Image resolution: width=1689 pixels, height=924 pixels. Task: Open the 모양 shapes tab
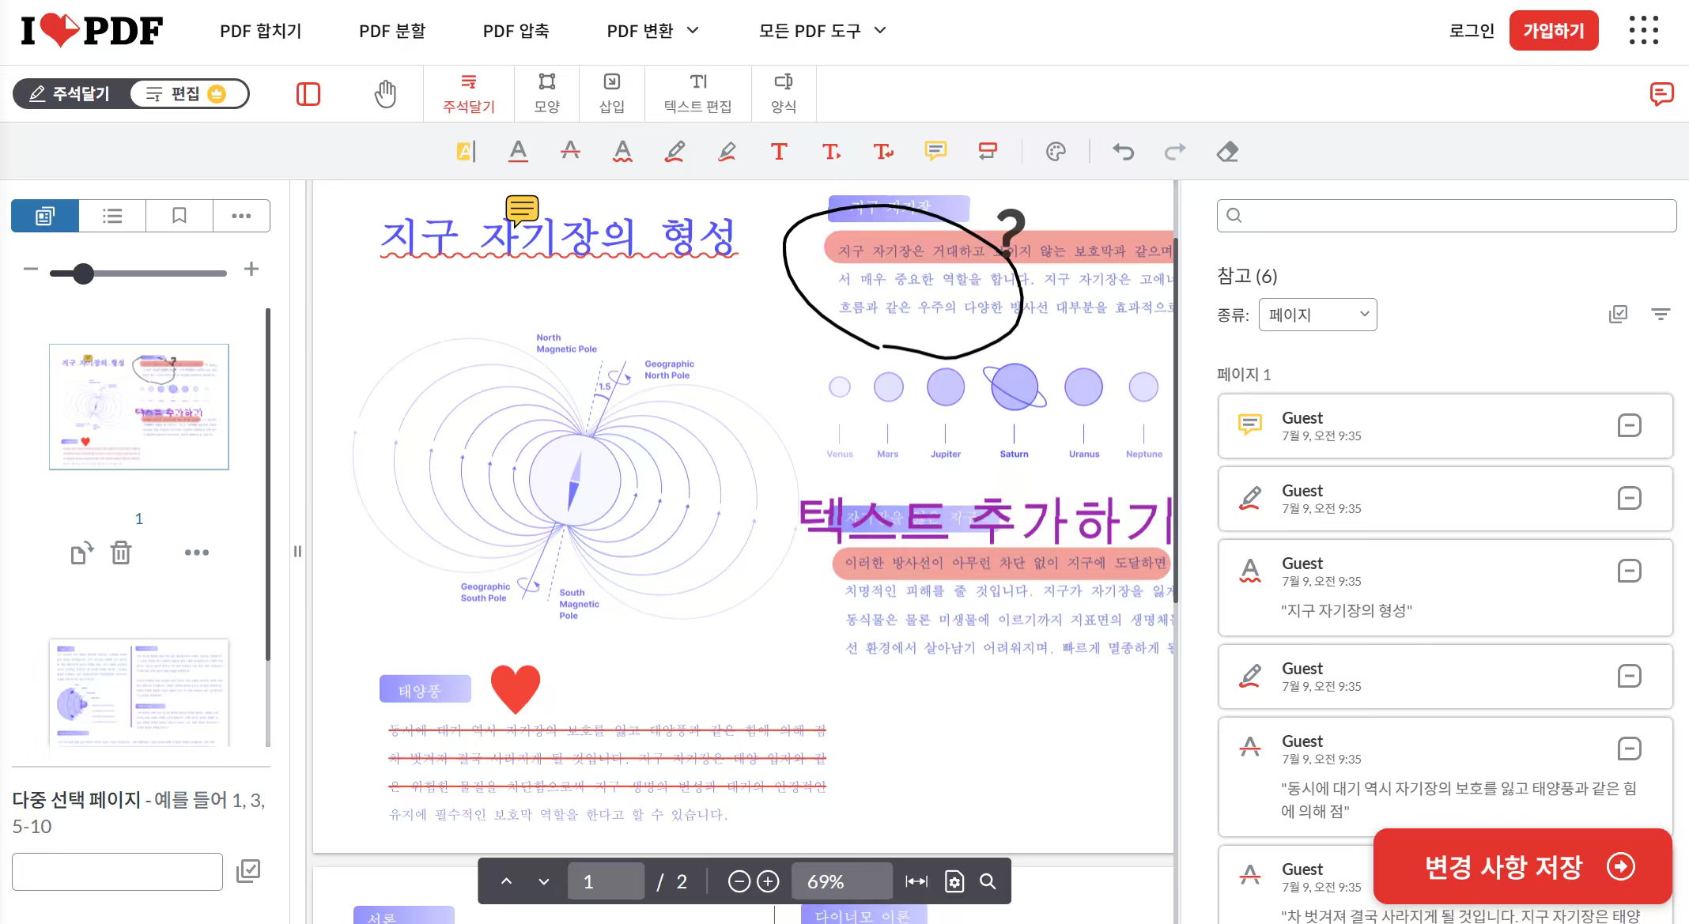coord(547,94)
